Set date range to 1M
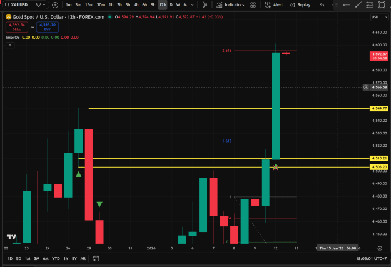The height and width of the screenshot is (267, 391). point(28,259)
